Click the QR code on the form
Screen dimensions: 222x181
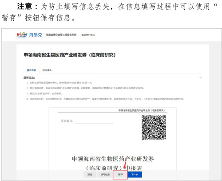154,127
